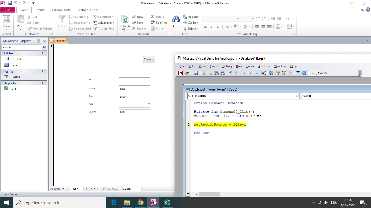Align text left in Text Formatting group
Image resolution: width=371 pixels, height=208 pixels.
click(257, 27)
